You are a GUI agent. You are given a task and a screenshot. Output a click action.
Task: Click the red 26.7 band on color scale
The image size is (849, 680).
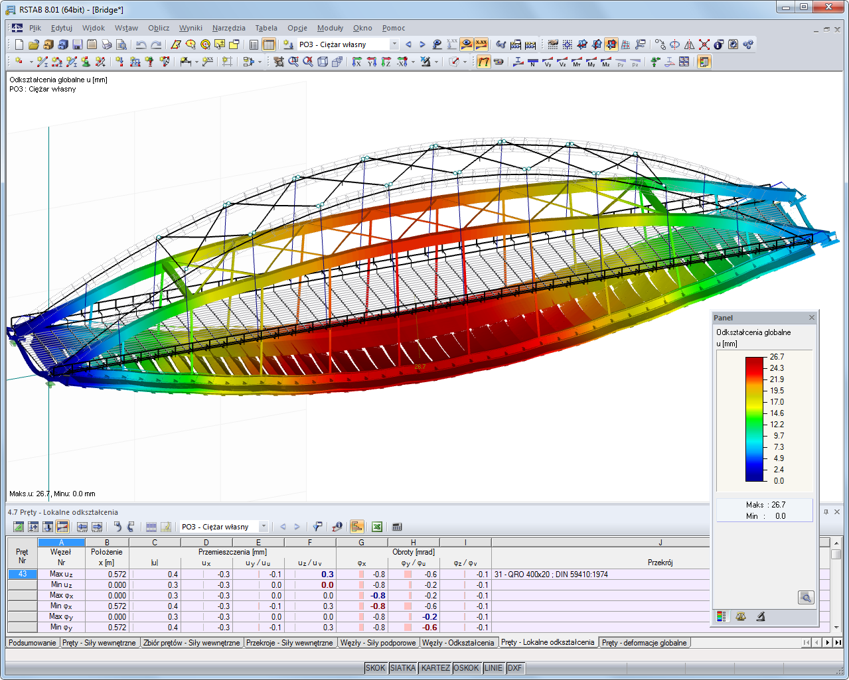755,362
